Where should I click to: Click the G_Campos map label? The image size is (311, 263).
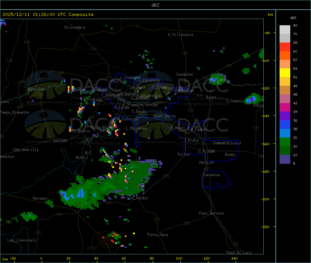coord(235,101)
